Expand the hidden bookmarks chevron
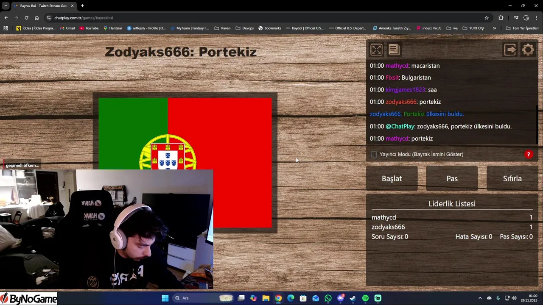Viewport: 543px width, 305px height. click(x=494, y=28)
